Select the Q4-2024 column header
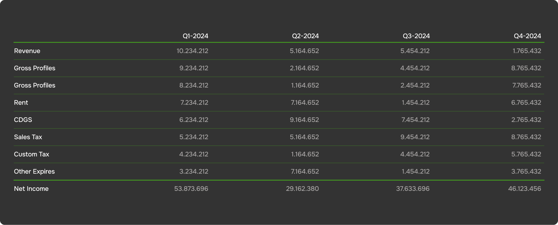This screenshot has height=225, width=558. tap(527, 36)
